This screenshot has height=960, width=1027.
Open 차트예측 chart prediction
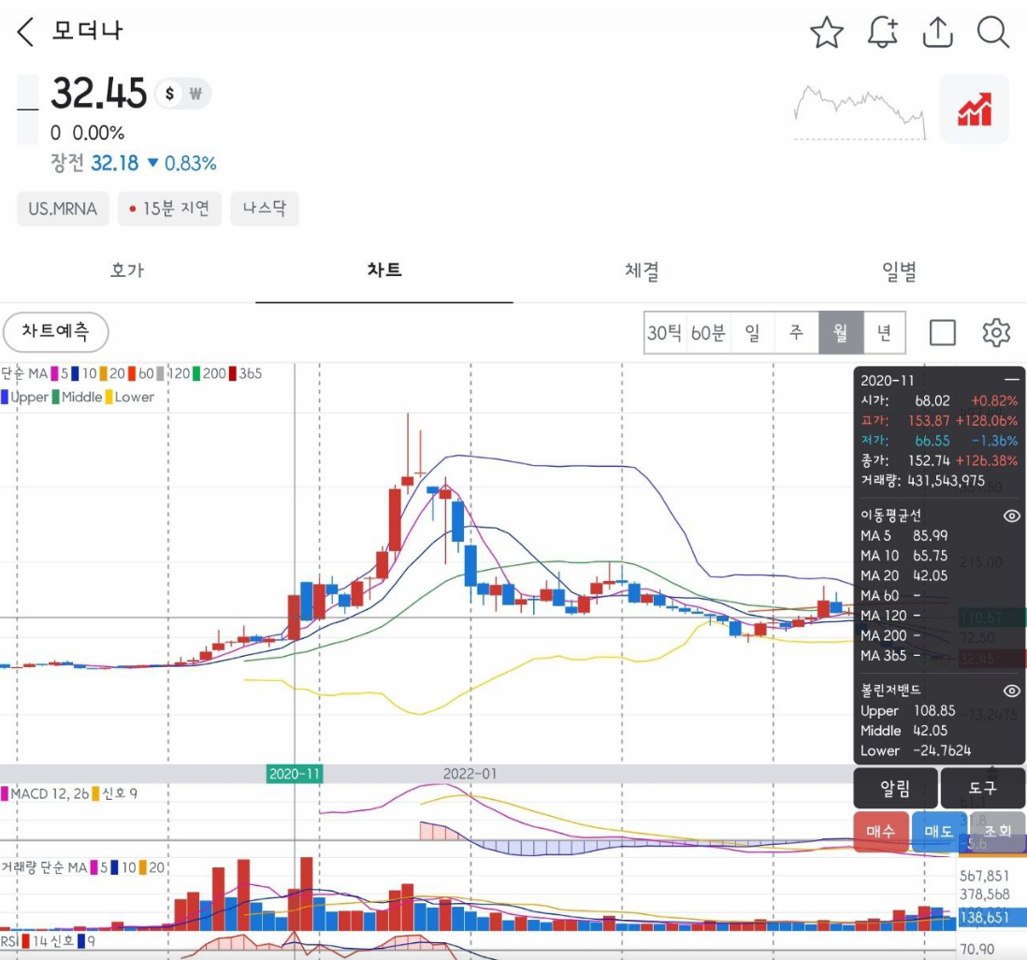click(x=56, y=331)
